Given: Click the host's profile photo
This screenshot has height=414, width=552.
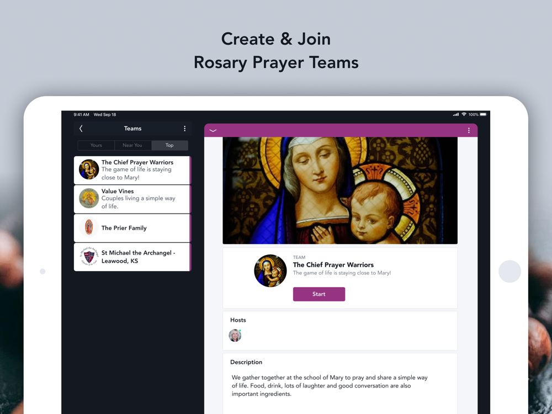Looking at the screenshot, I should pyautogui.click(x=235, y=336).
